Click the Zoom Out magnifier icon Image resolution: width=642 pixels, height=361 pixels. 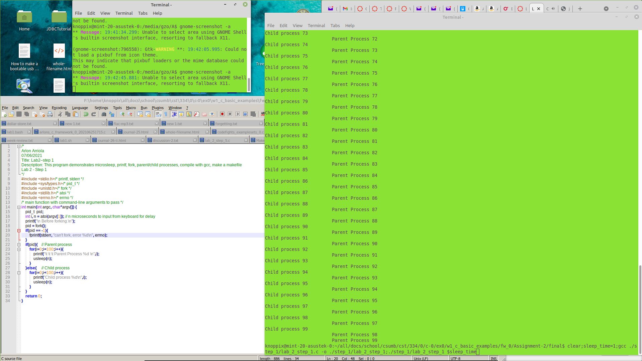click(x=130, y=114)
